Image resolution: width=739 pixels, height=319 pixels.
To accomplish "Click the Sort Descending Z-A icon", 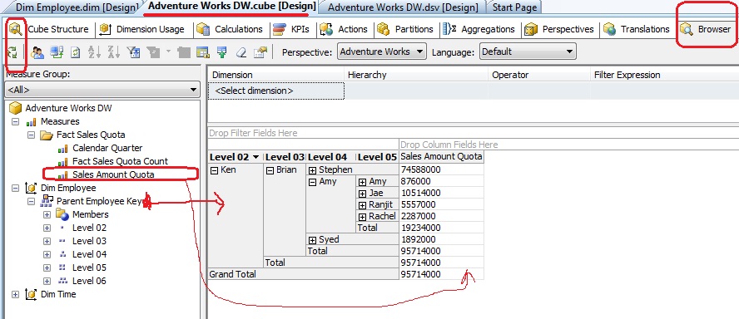I will click(x=113, y=52).
